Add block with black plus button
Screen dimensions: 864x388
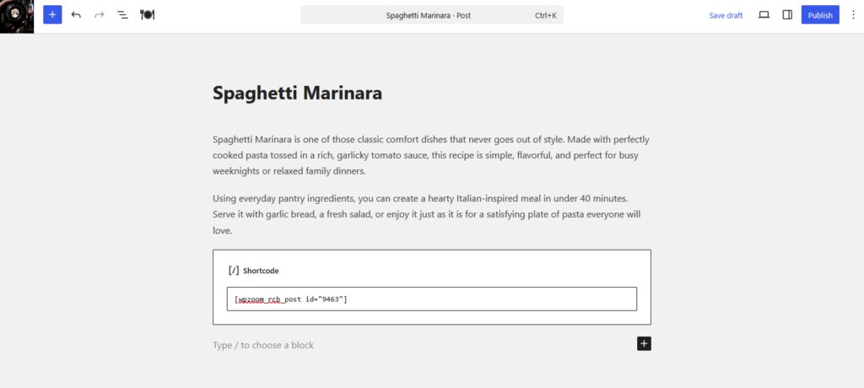pyautogui.click(x=644, y=344)
